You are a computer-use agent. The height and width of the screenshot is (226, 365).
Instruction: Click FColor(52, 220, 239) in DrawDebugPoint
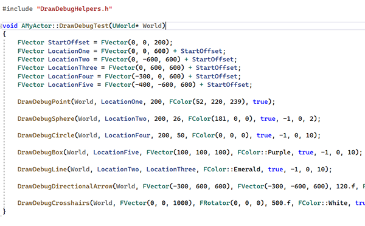[207, 101]
